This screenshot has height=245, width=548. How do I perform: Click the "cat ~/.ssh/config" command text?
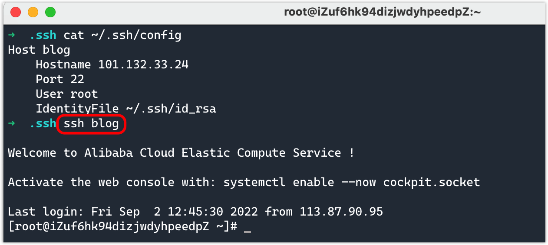(x=122, y=35)
